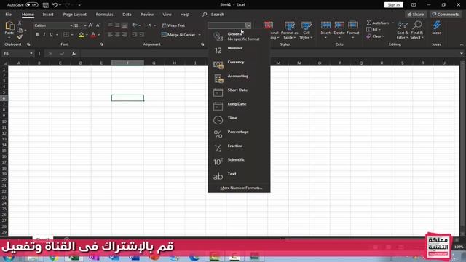466x262 pixels.
Task: Click the Share button
Action: tap(416, 15)
